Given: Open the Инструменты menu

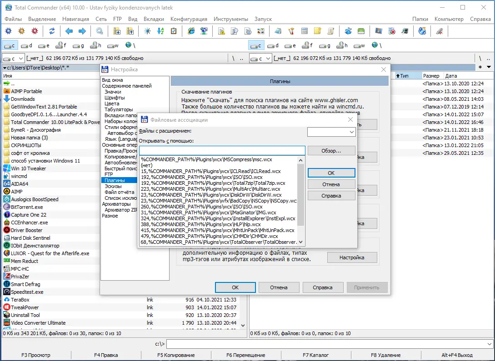Looking at the screenshot, I should [231, 19].
